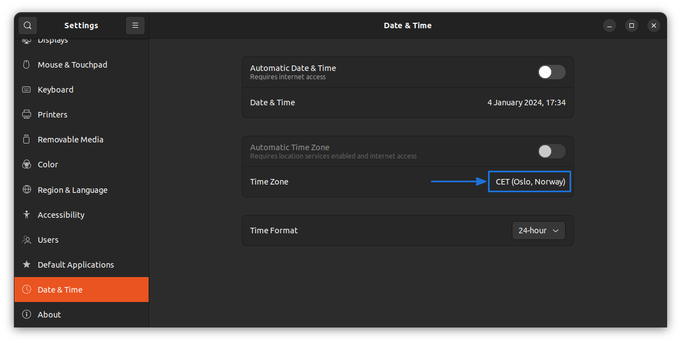The width and height of the screenshot is (681, 343).
Task: Toggle the Automatic Date & Time switch off
Action: 551,71
